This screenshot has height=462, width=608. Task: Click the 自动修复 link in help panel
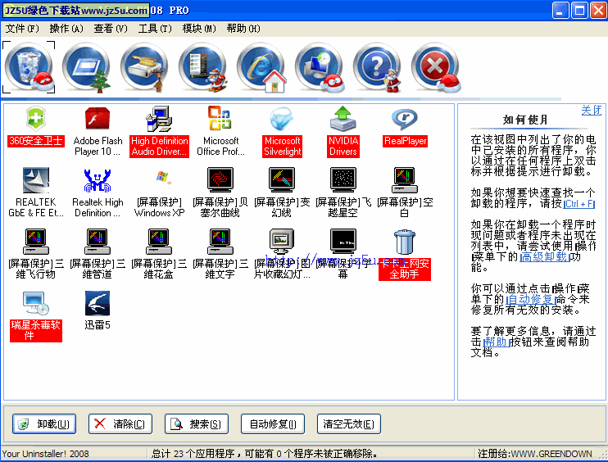[x=531, y=299]
